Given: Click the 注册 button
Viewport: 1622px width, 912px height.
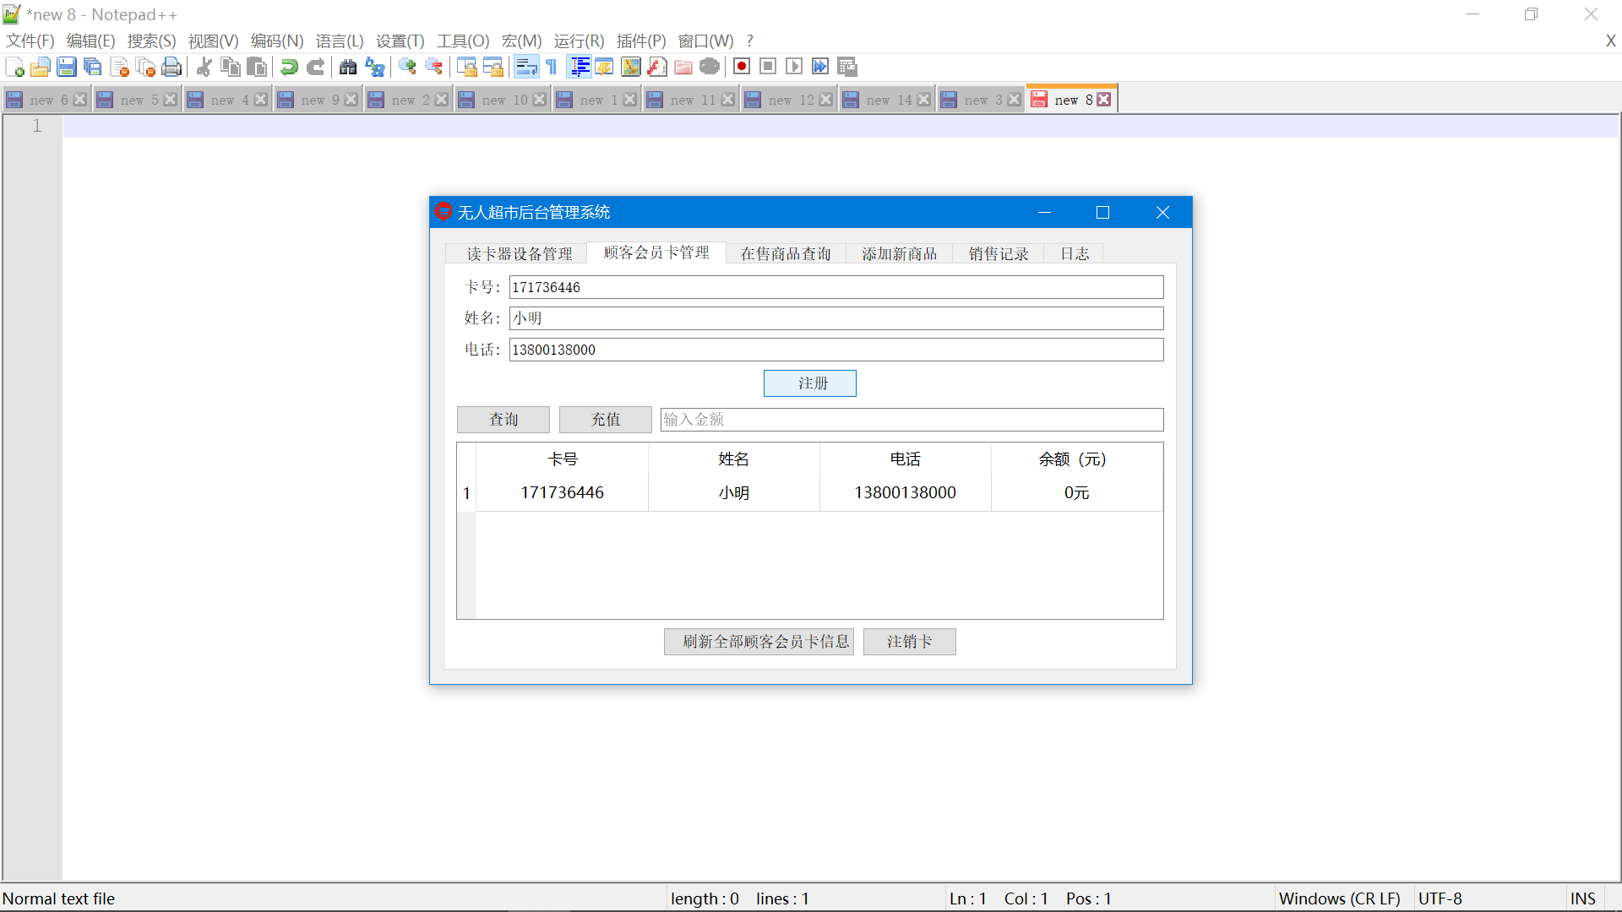Looking at the screenshot, I should tap(811, 383).
